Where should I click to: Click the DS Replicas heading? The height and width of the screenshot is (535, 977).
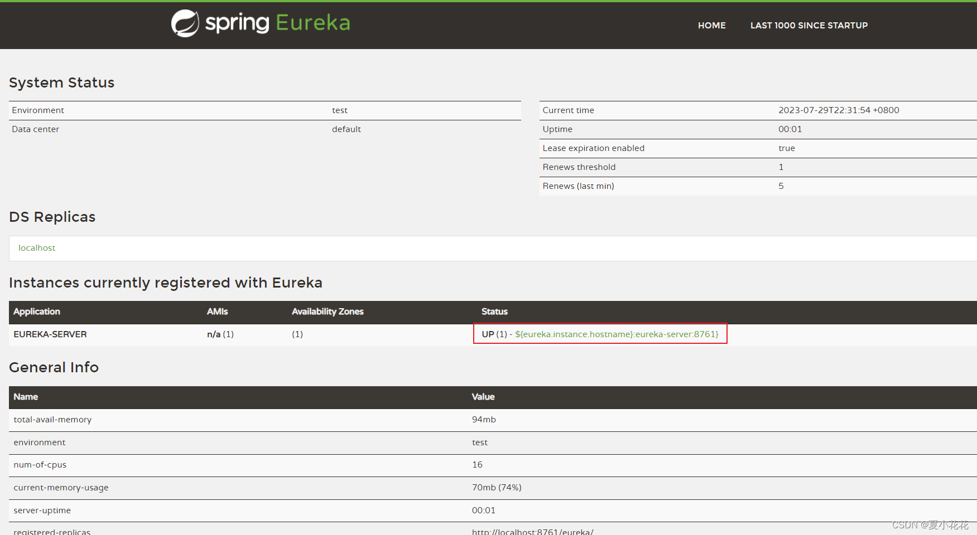point(52,217)
